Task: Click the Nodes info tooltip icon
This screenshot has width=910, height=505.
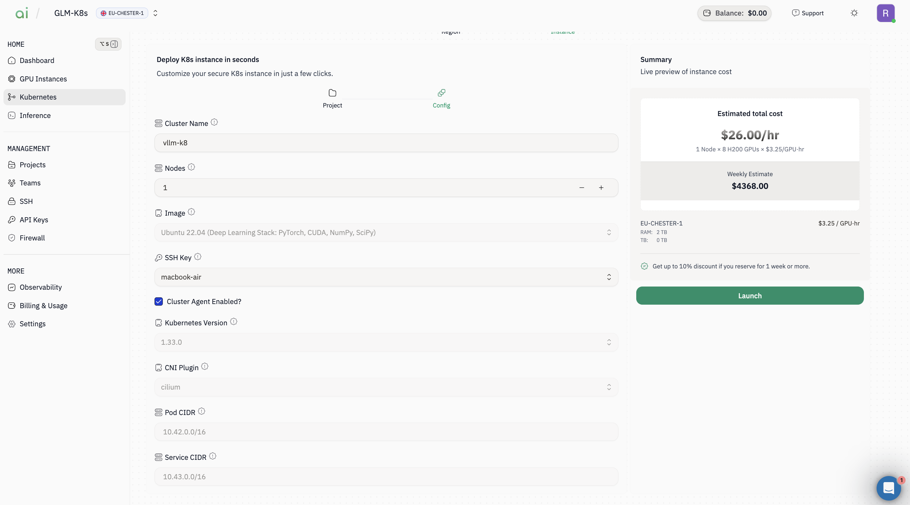Action: point(191,167)
